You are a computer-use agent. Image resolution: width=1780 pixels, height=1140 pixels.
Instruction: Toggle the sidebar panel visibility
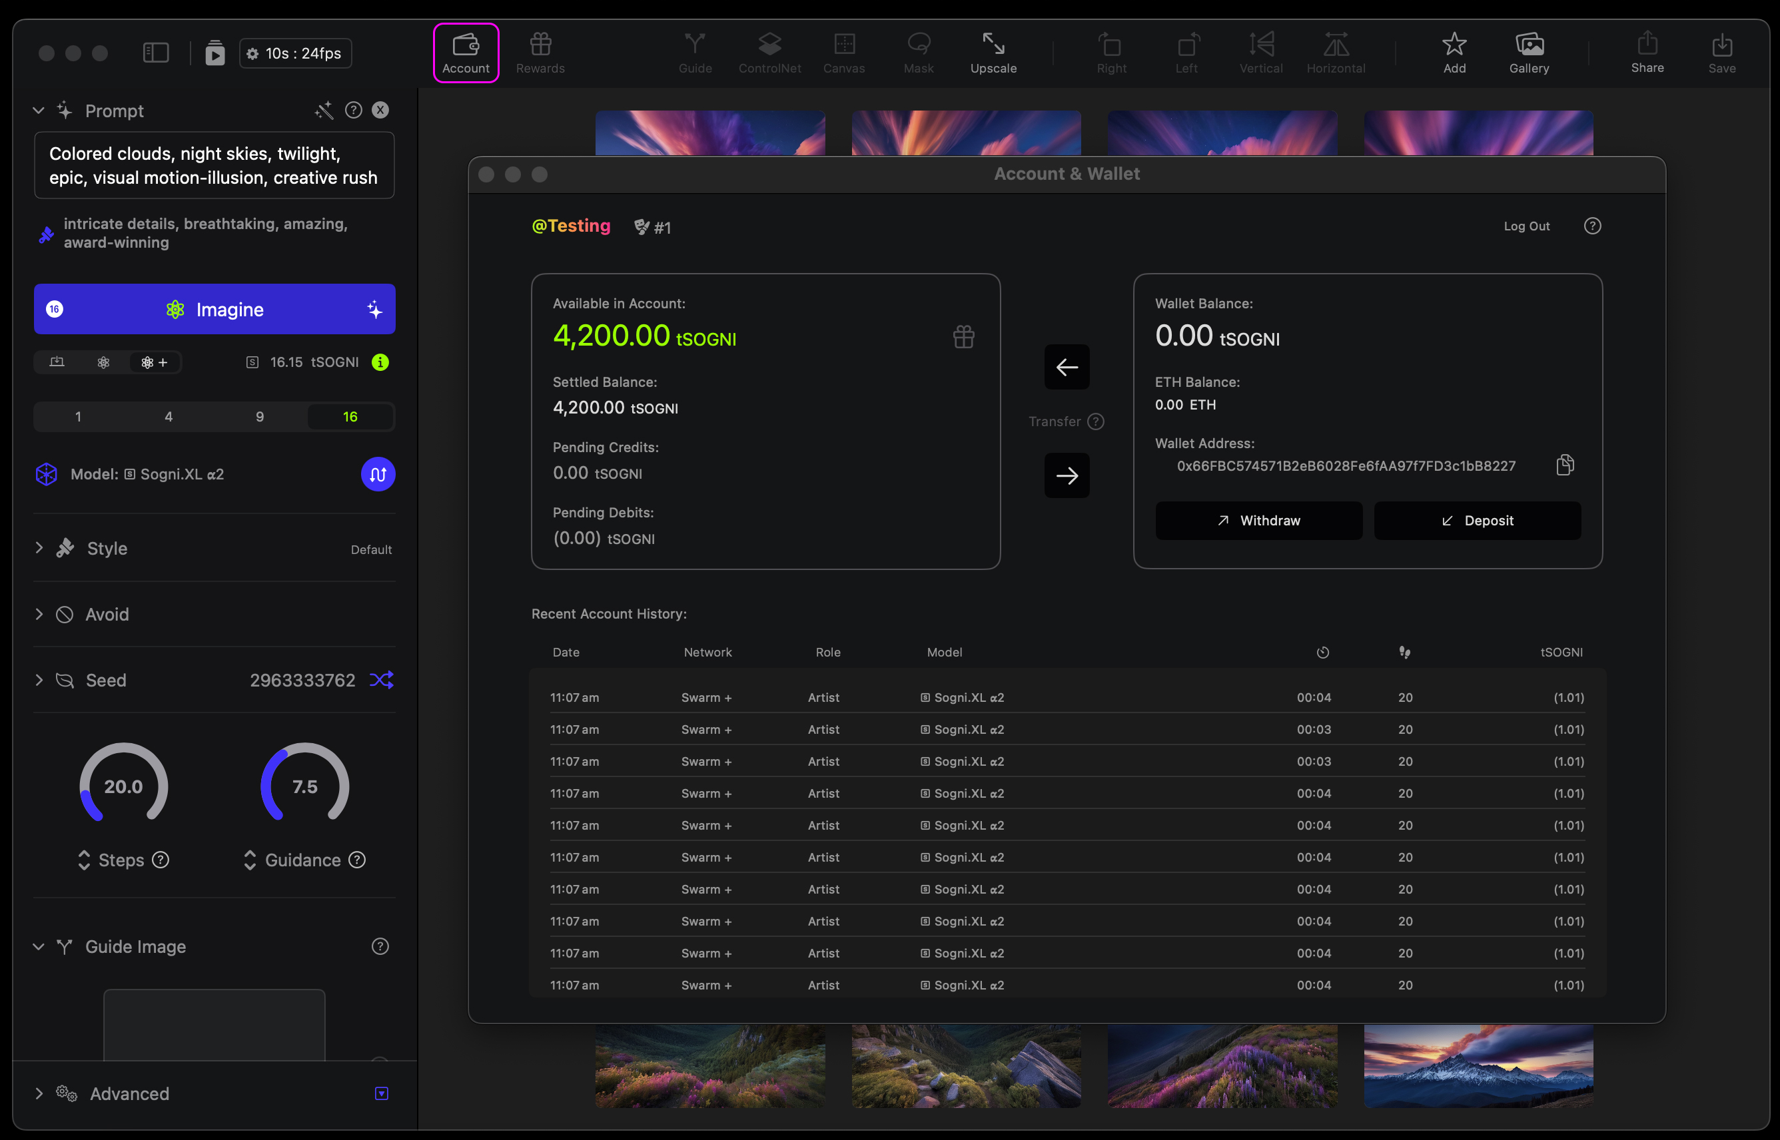[155, 53]
